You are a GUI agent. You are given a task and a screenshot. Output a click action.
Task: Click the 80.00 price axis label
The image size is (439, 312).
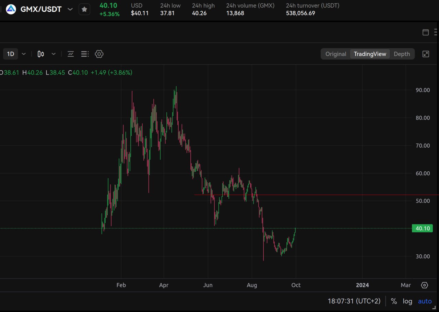tap(423, 118)
